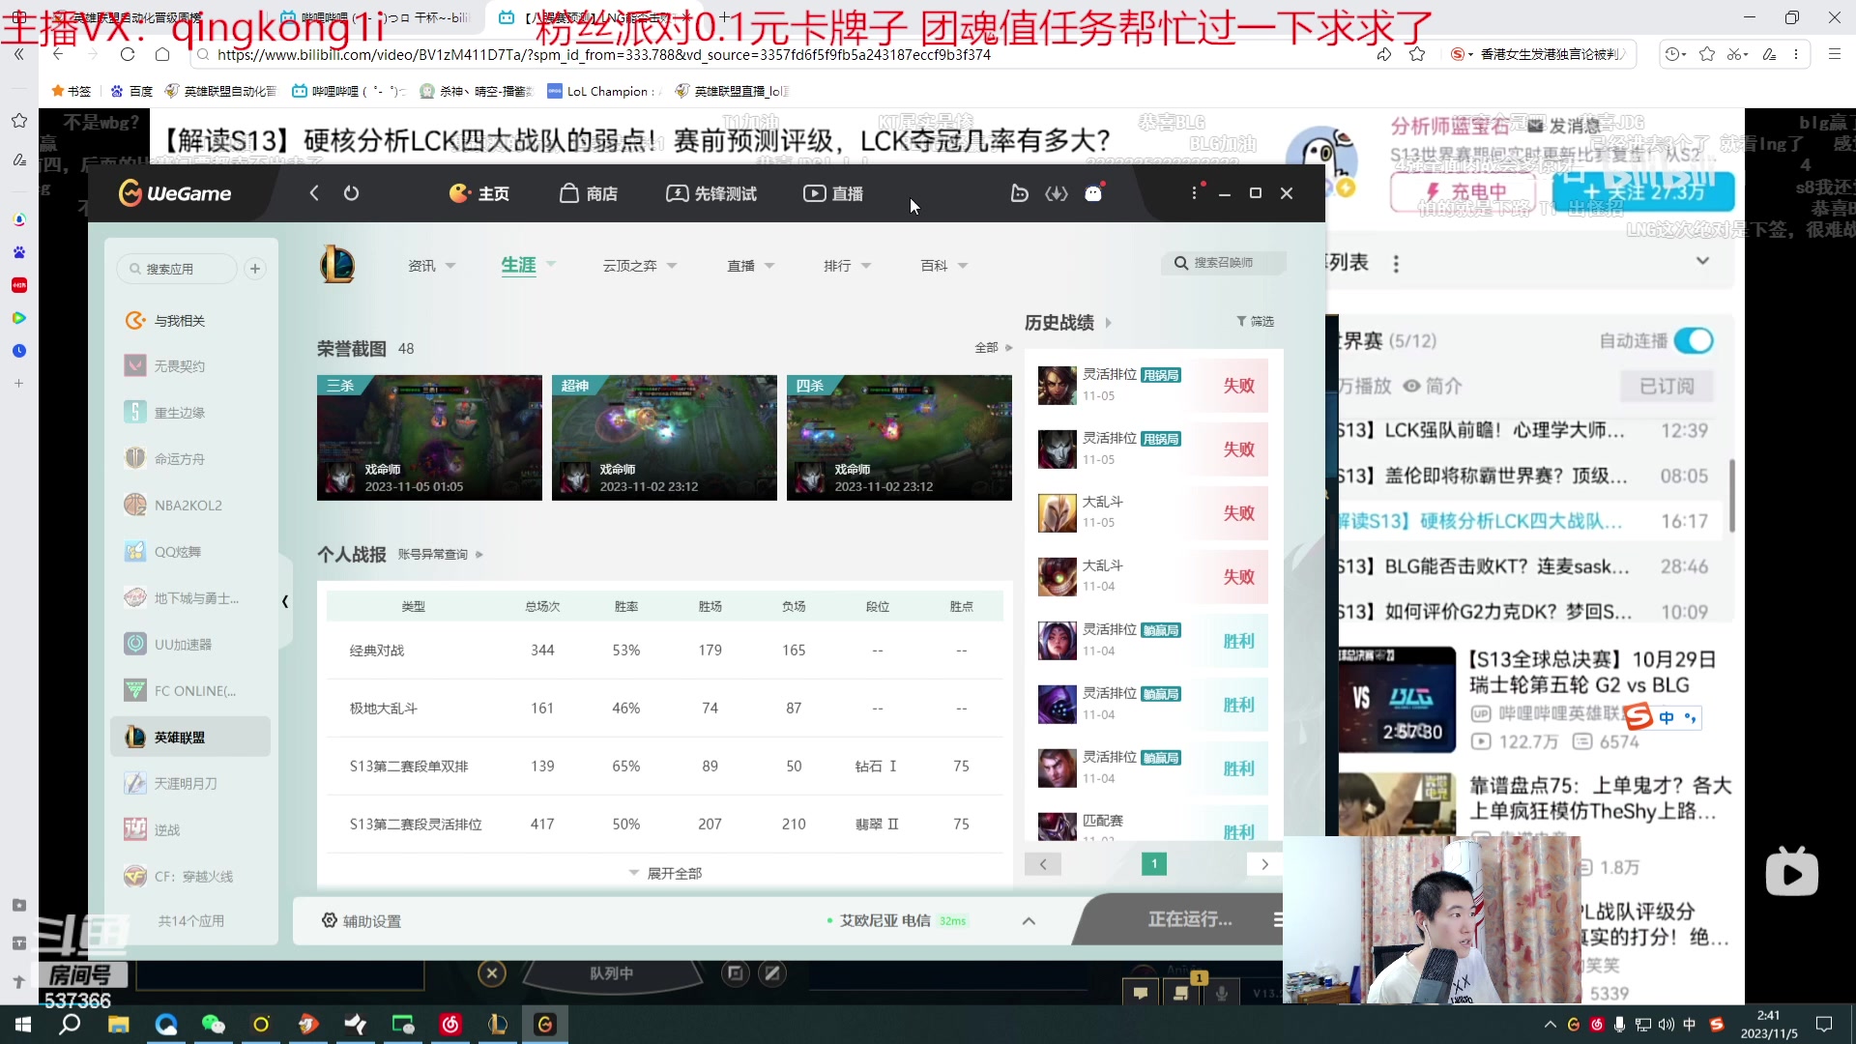Click the 已订阅 button on bilibili
Viewport: 1856px width, 1044px height.
click(1667, 387)
